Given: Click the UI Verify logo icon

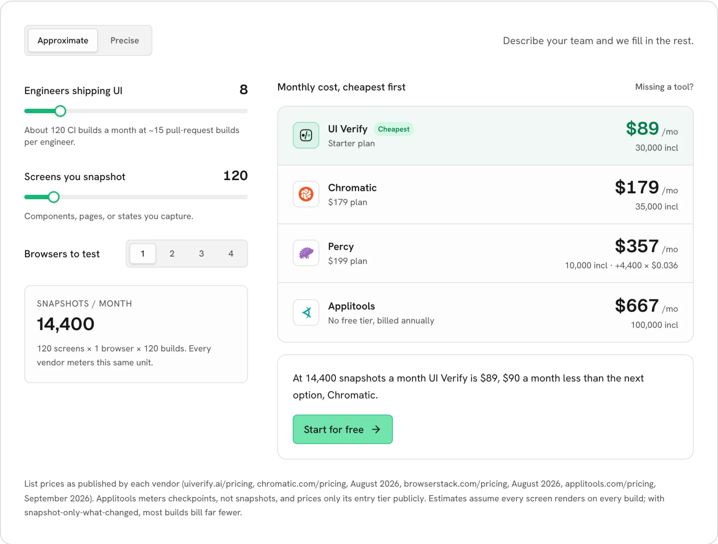Looking at the screenshot, I should tap(306, 136).
